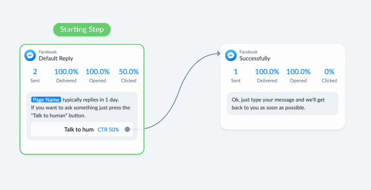Screen dimensions: 371x190
Task: Click the 2 Sent statistic on Default Reply
Action: click(x=35, y=76)
